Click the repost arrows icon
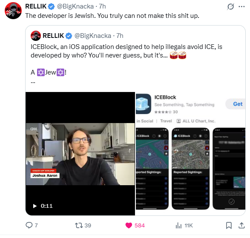 point(79,225)
